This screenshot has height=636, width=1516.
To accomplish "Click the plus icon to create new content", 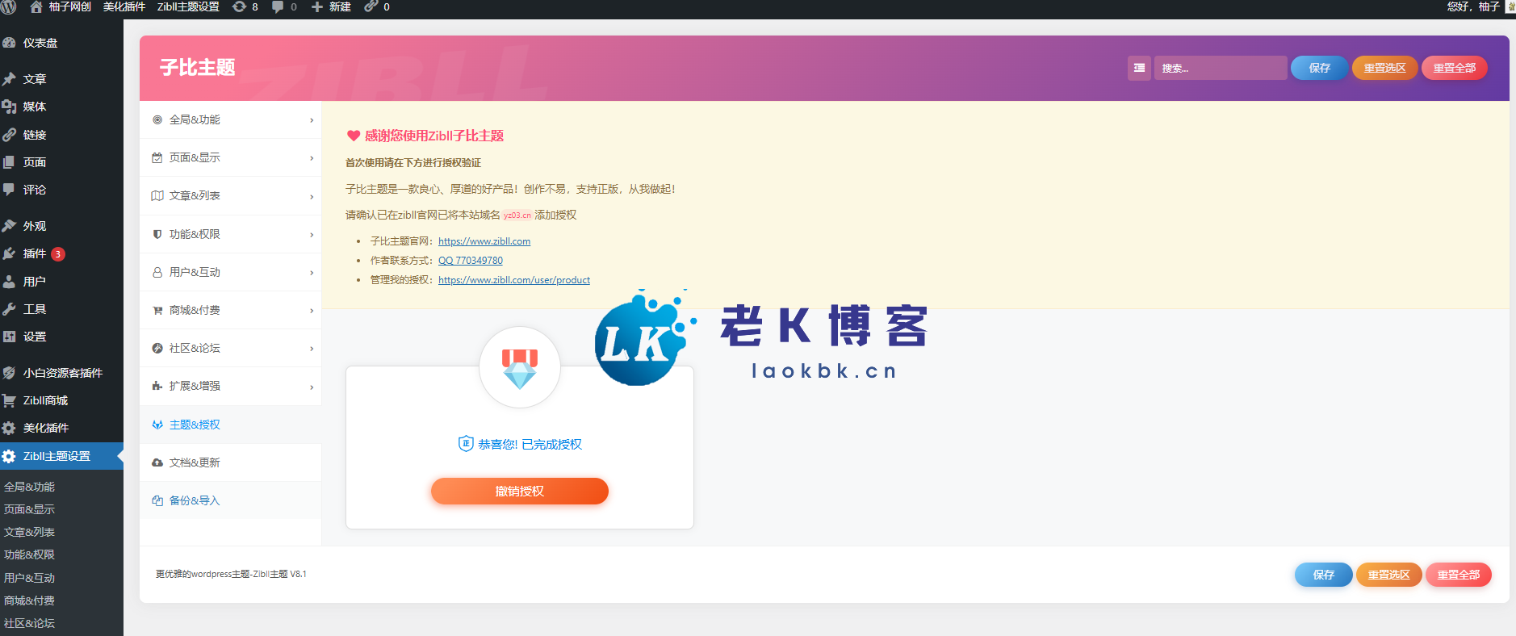I will [x=317, y=6].
